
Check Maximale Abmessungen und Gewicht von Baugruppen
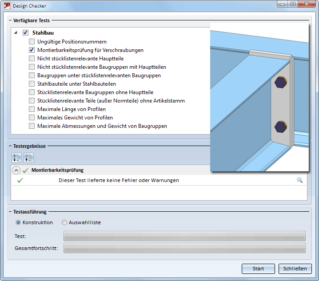pos(32,126)
